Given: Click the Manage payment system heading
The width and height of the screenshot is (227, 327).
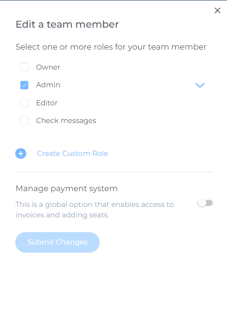Looking at the screenshot, I should click(x=67, y=189).
